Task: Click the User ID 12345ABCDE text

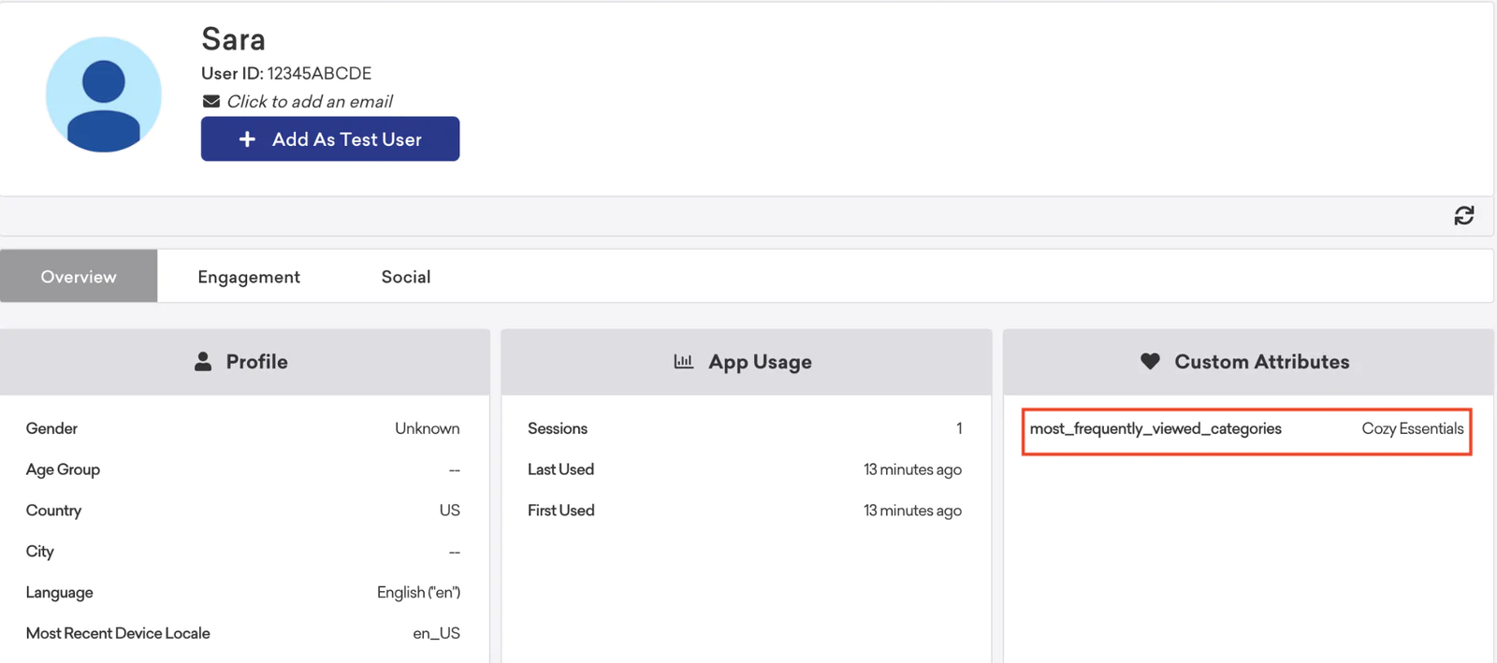Action: 286,73
